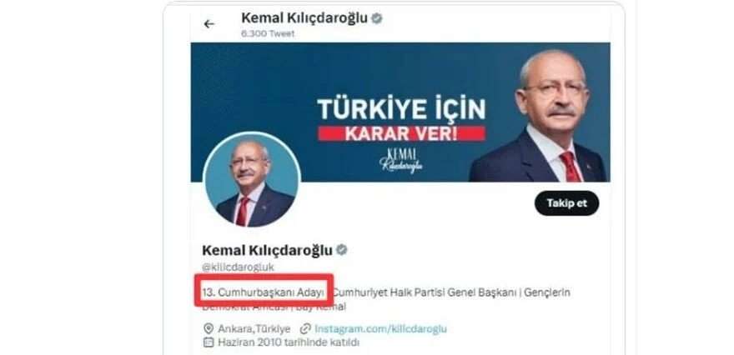Click the Ankara, Türkiye location text
Viewport: 734px width, 355px height.
click(x=254, y=329)
